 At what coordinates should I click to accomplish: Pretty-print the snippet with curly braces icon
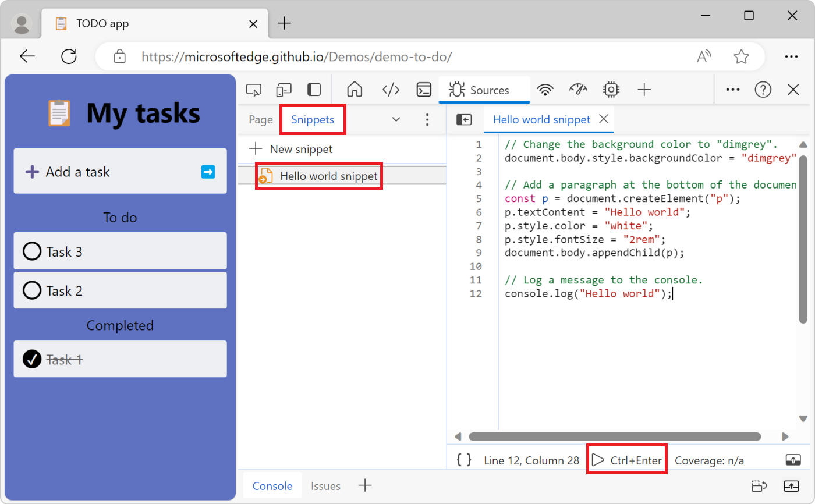click(463, 460)
